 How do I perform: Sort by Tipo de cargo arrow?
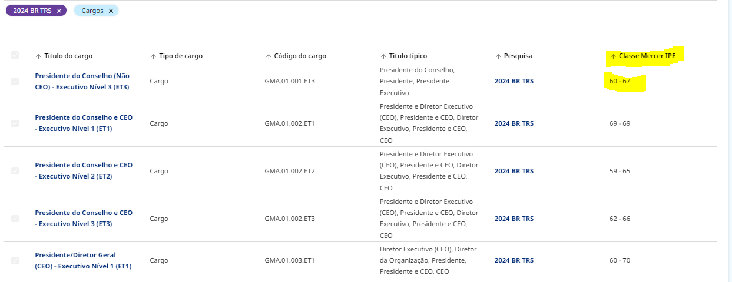[154, 56]
